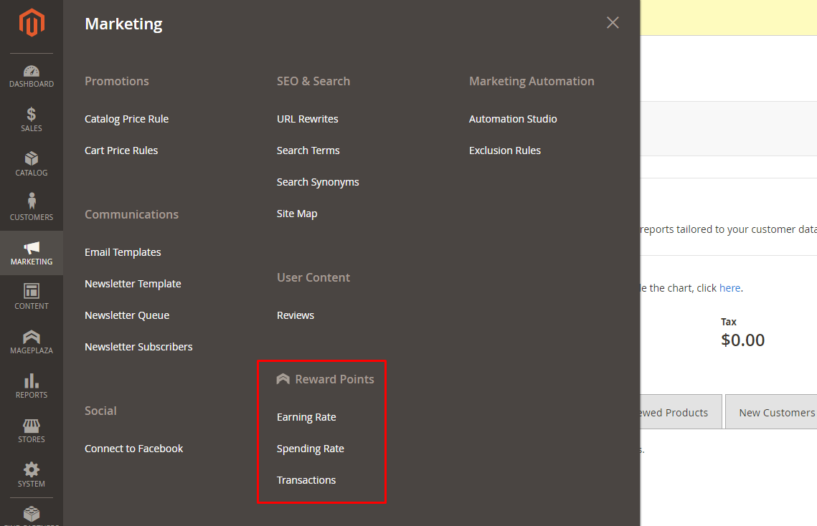Screen dimensions: 817x526
Task: Open the Stores storefront icon
Action: (x=32, y=426)
